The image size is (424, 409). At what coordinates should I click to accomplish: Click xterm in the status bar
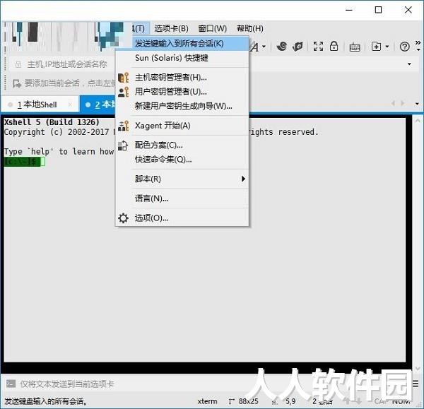tap(207, 401)
